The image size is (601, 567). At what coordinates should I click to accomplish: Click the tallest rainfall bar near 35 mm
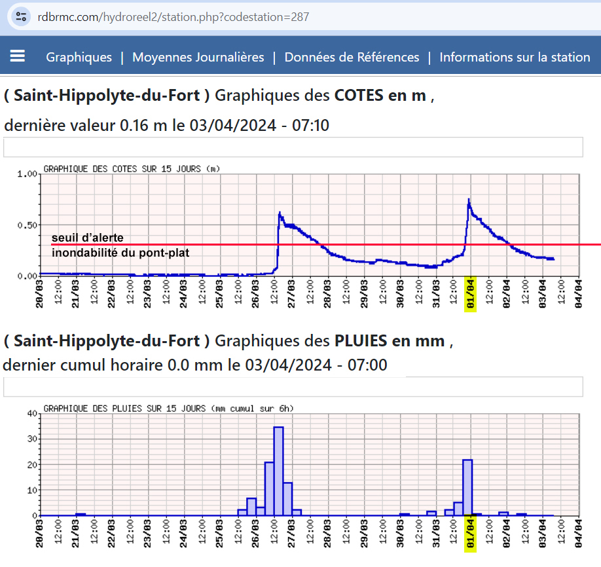pos(278,470)
